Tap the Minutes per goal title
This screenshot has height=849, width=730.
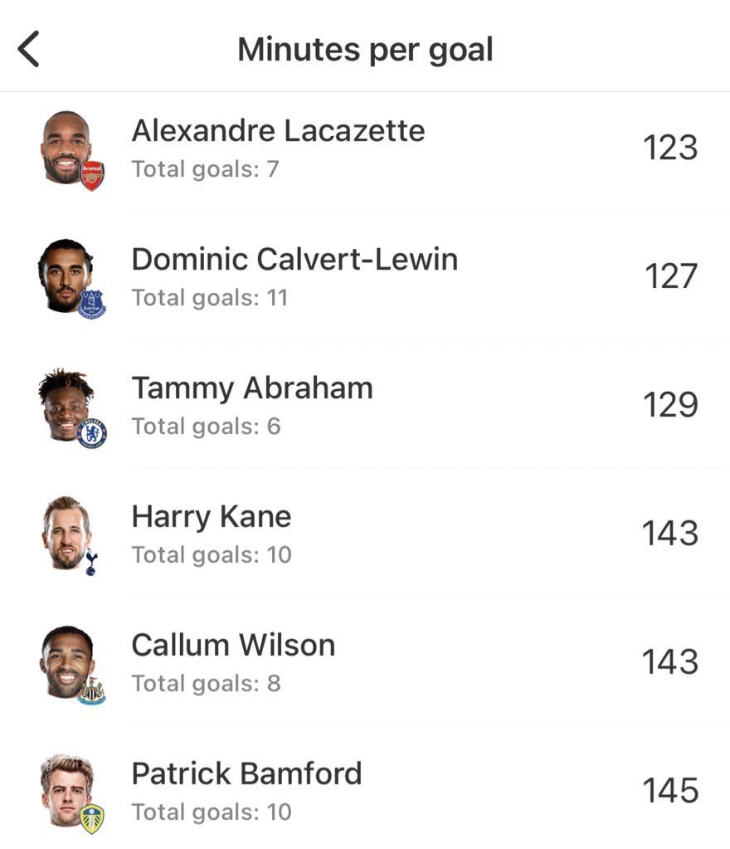coord(365,50)
